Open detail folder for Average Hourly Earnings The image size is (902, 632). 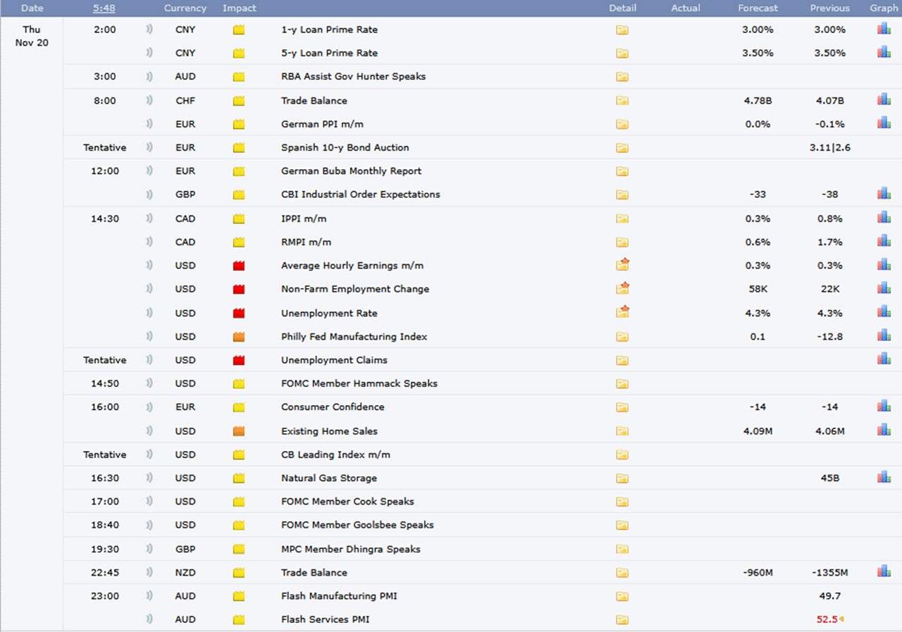coord(622,265)
